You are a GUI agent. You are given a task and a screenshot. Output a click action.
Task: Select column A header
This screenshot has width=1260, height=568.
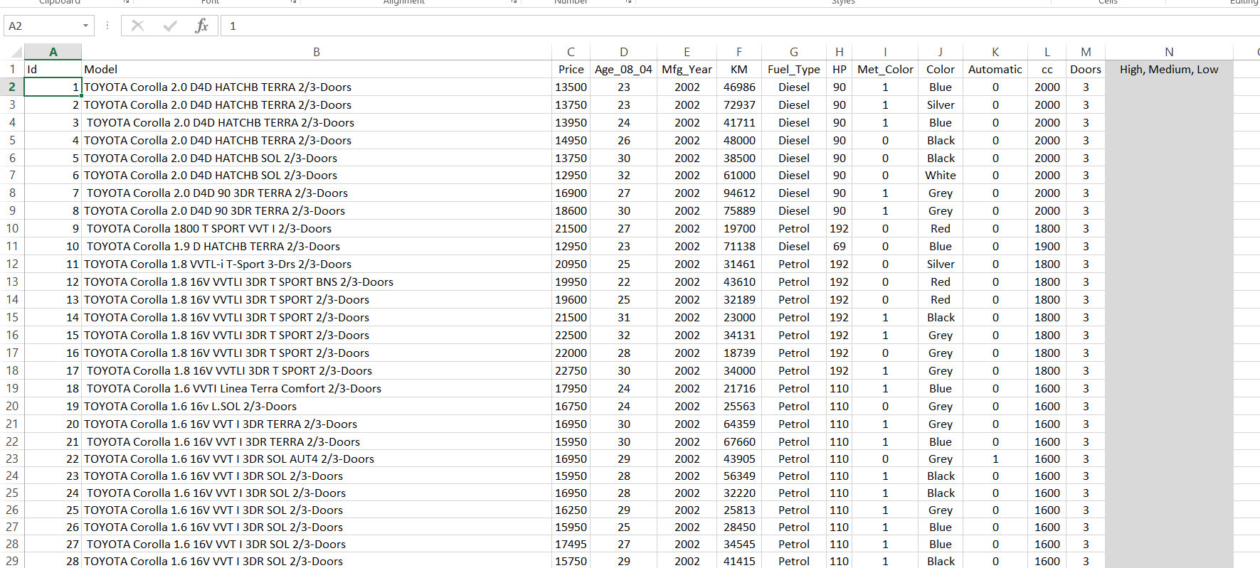coord(53,52)
